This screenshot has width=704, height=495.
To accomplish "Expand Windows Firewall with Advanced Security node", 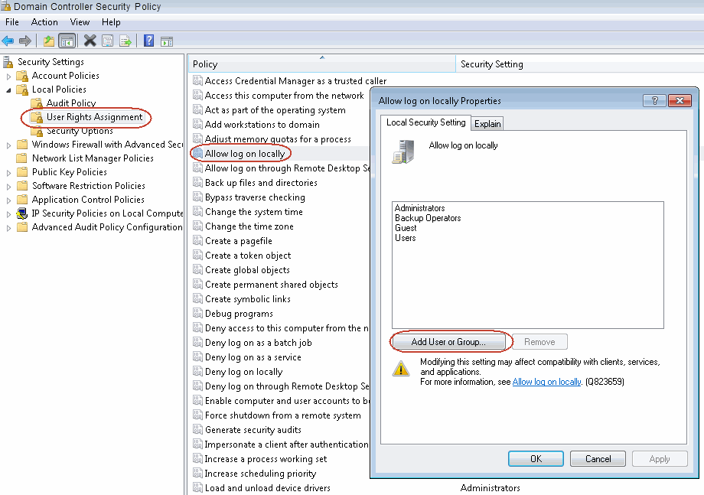I will click(8, 145).
